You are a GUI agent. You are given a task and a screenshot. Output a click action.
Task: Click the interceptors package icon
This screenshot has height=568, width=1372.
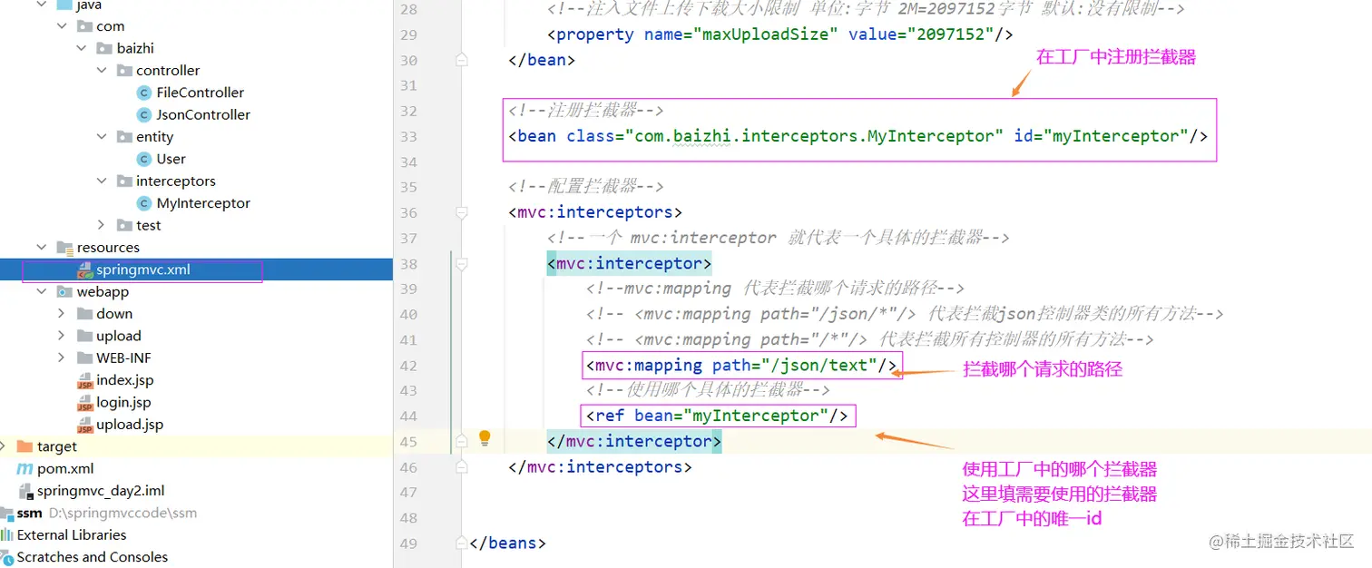point(124,181)
